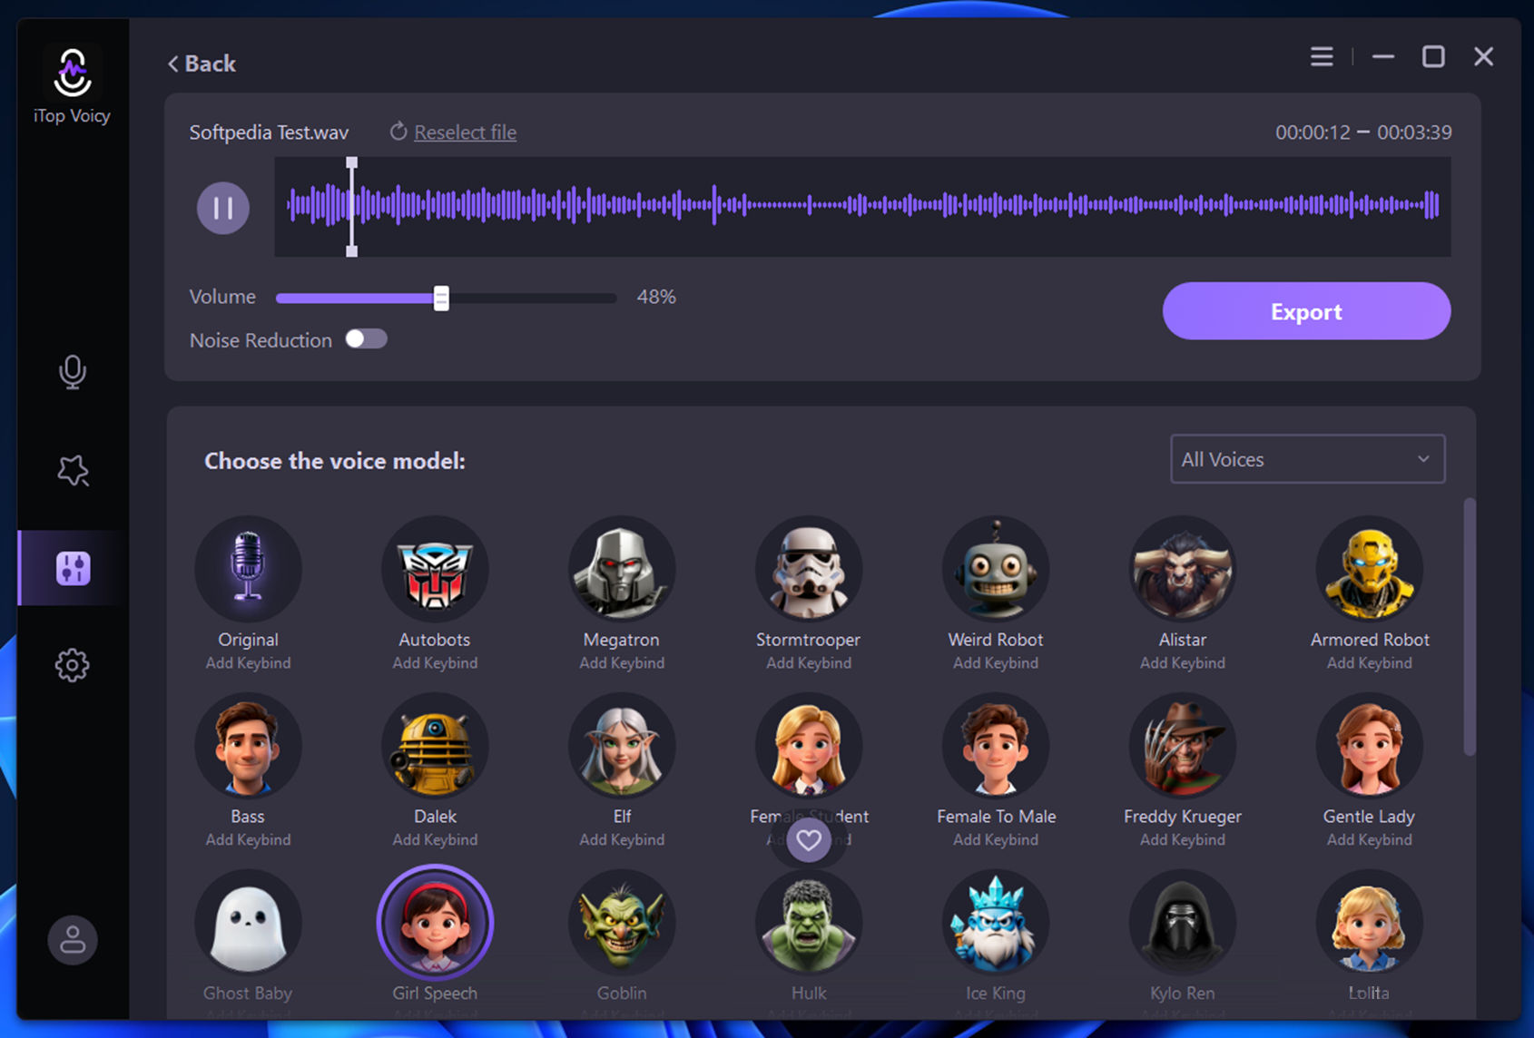Click the voice list vertical scrollbar
Screen dimensions: 1534x1038
[1470, 626]
